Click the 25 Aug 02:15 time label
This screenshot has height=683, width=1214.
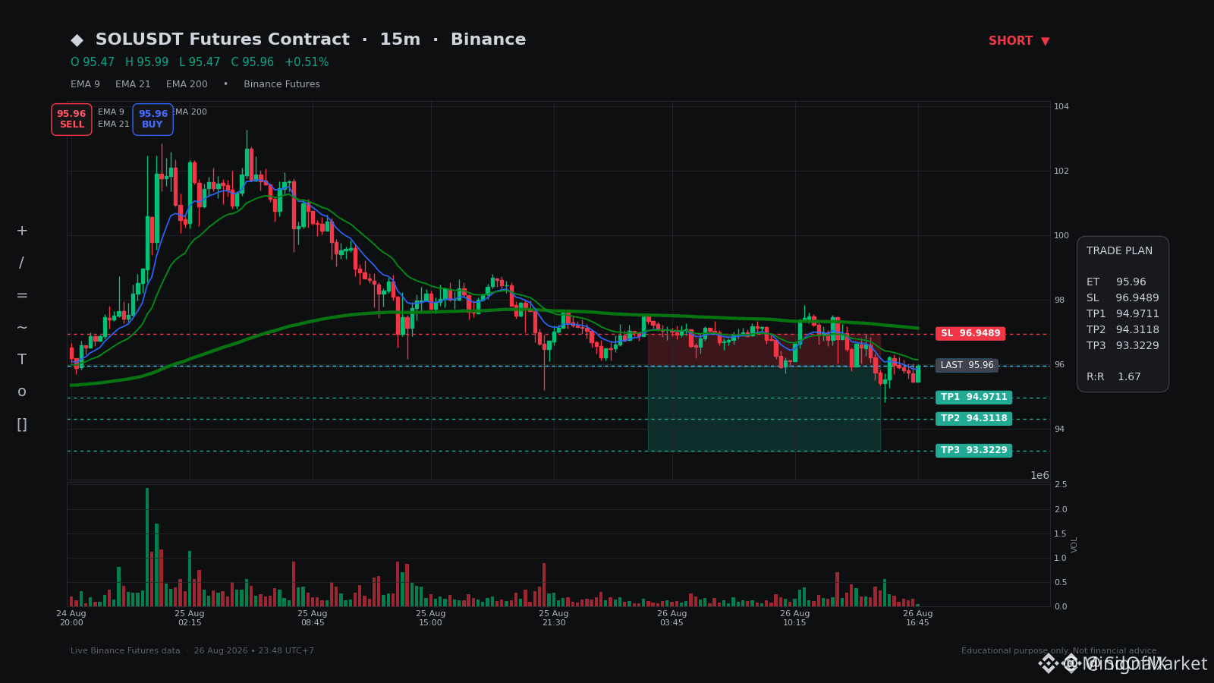190,618
